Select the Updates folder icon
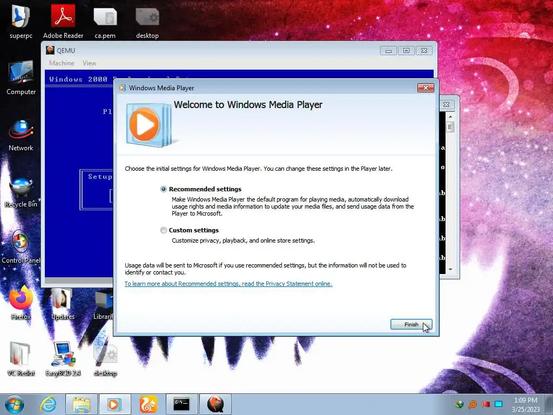The height and width of the screenshot is (415, 553). [63, 304]
